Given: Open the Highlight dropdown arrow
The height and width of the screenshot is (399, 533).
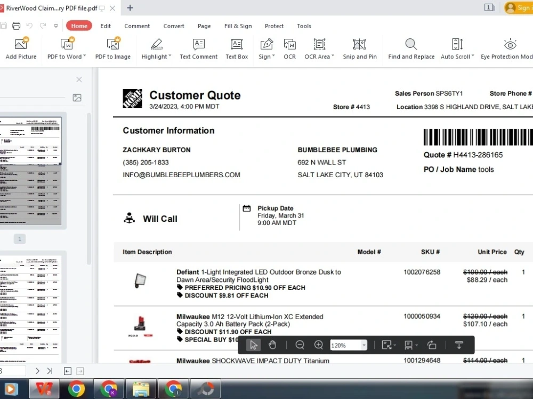Looking at the screenshot, I should click(169, 56).
